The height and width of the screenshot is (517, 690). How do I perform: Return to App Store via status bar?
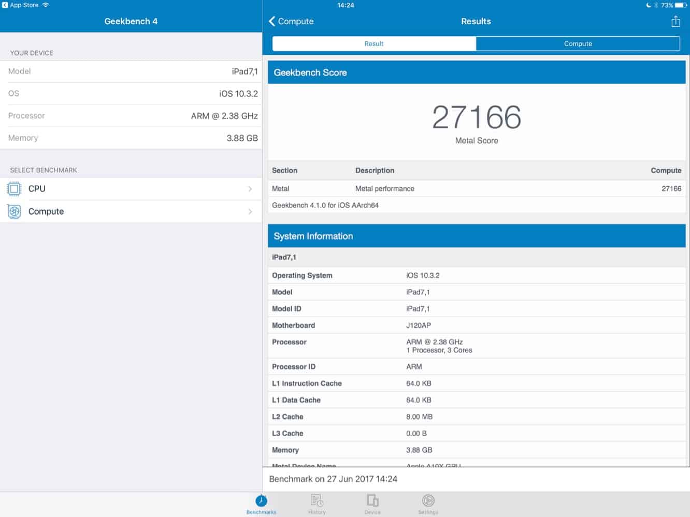pos(20,5)
